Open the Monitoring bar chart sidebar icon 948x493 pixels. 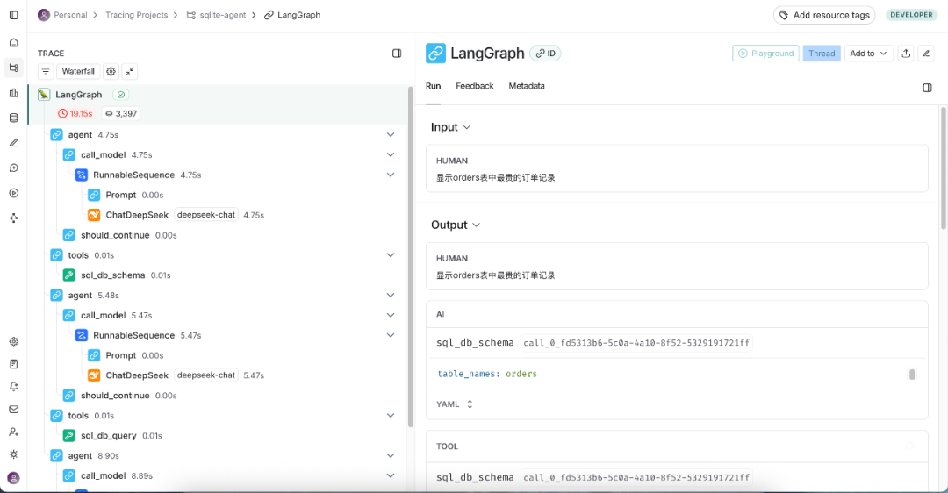pos(14,93)
